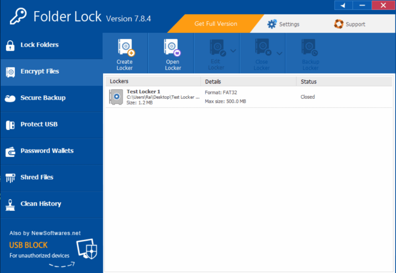
Task: Click the "Max size: 500.0 MB" detail
Action: pos(225,101)
